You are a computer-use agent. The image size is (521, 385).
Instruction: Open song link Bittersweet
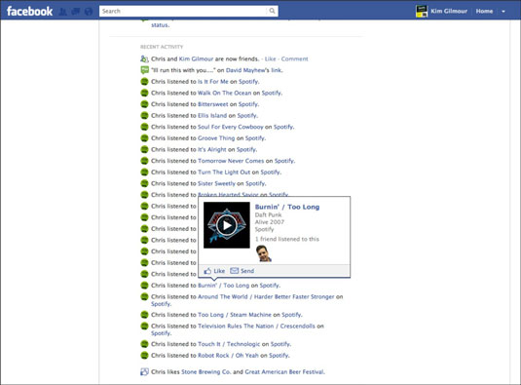point(212,104)
